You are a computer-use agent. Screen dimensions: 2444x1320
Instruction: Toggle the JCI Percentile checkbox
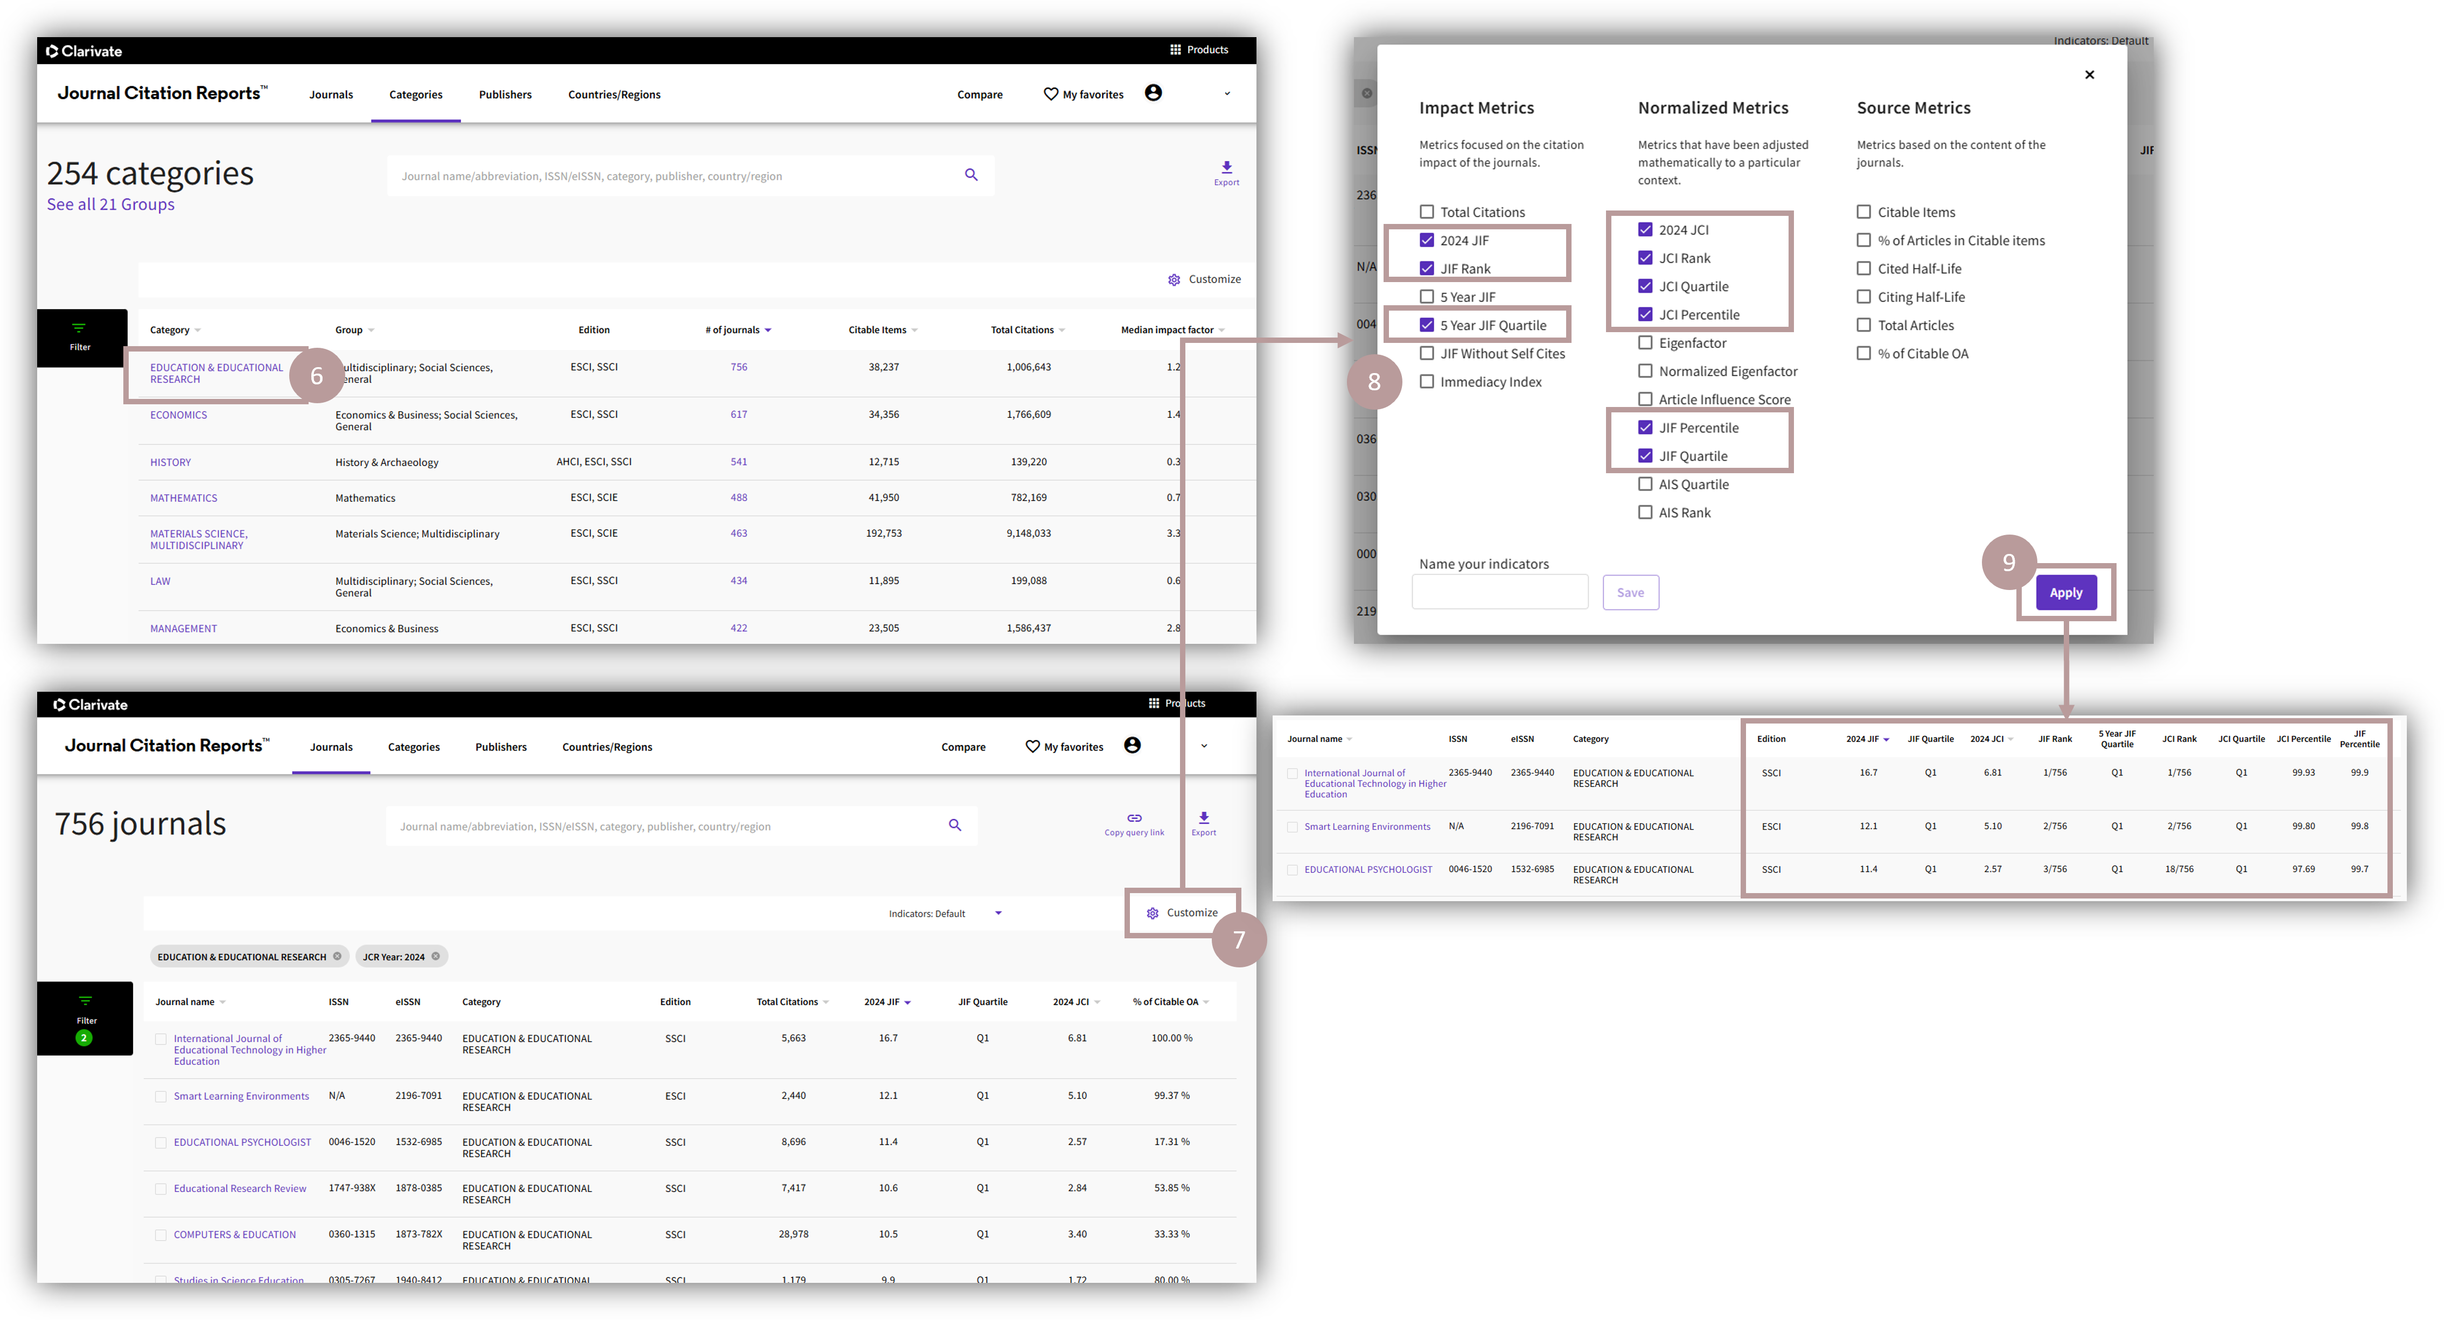(x=1645, y=314)
